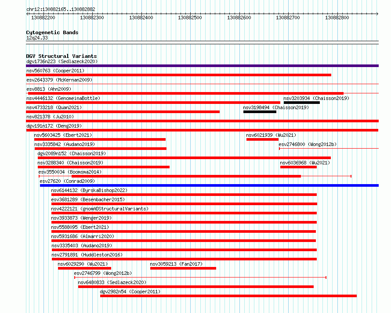Image resolution: width=391 pixels, height=313 pixels.
Task: Select the black nsv3198494 variant bar
Action: pyautogui.click(x=260, y=112)
